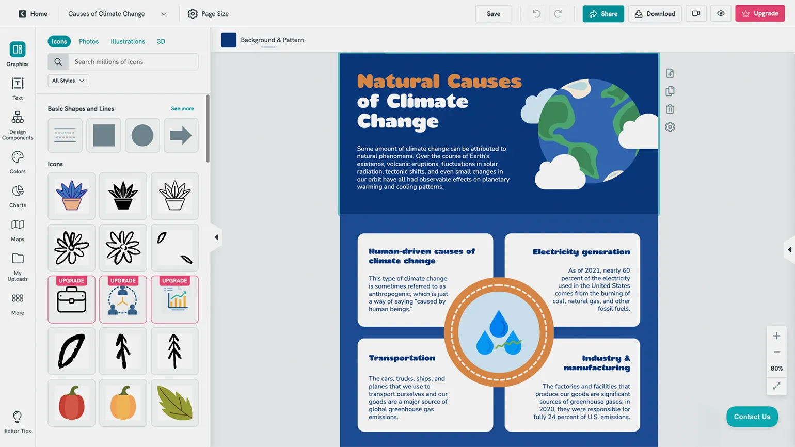Click the Share button
Viewport: 795px width, 447px height.
coord(603,14)
